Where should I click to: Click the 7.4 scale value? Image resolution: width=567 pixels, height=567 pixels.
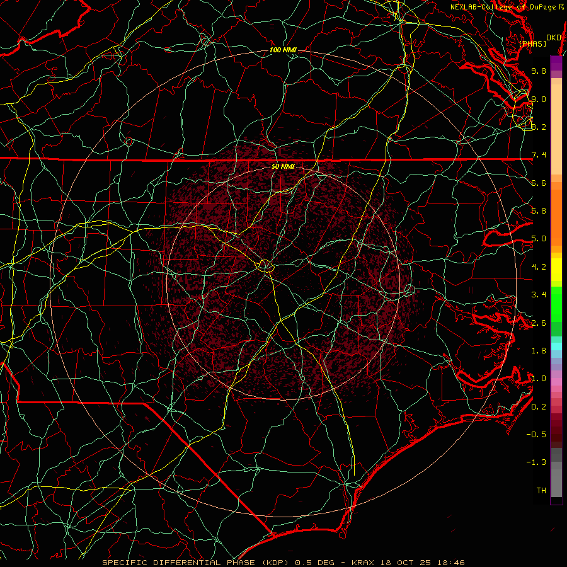click(x=539, y=155)
